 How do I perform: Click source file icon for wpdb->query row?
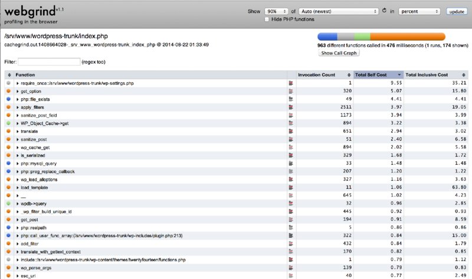pos(290,203)
